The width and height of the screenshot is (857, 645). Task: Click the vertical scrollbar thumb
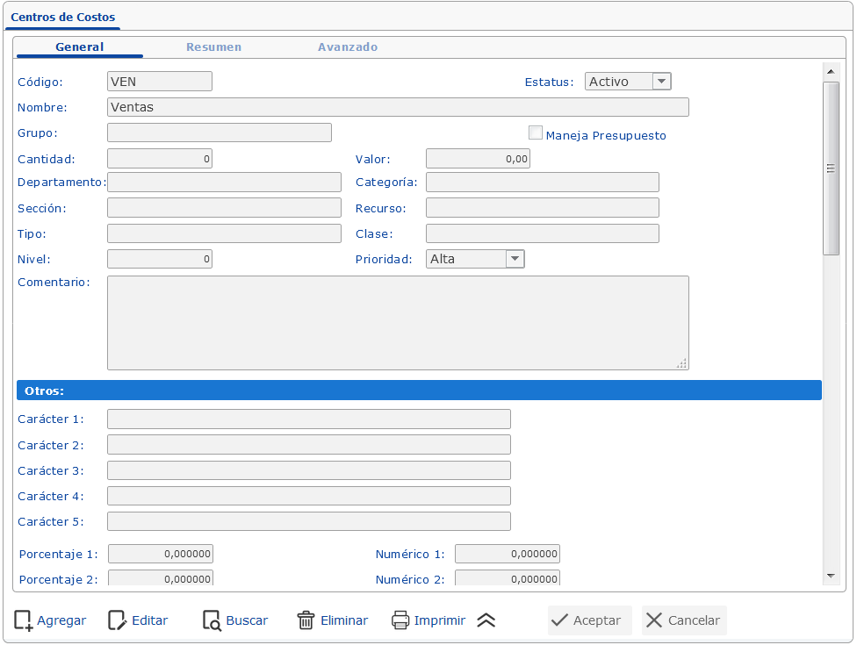(830, 168)
